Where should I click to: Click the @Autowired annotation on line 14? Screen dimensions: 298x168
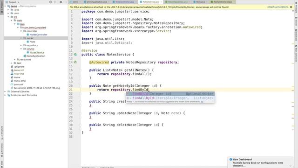99,62
